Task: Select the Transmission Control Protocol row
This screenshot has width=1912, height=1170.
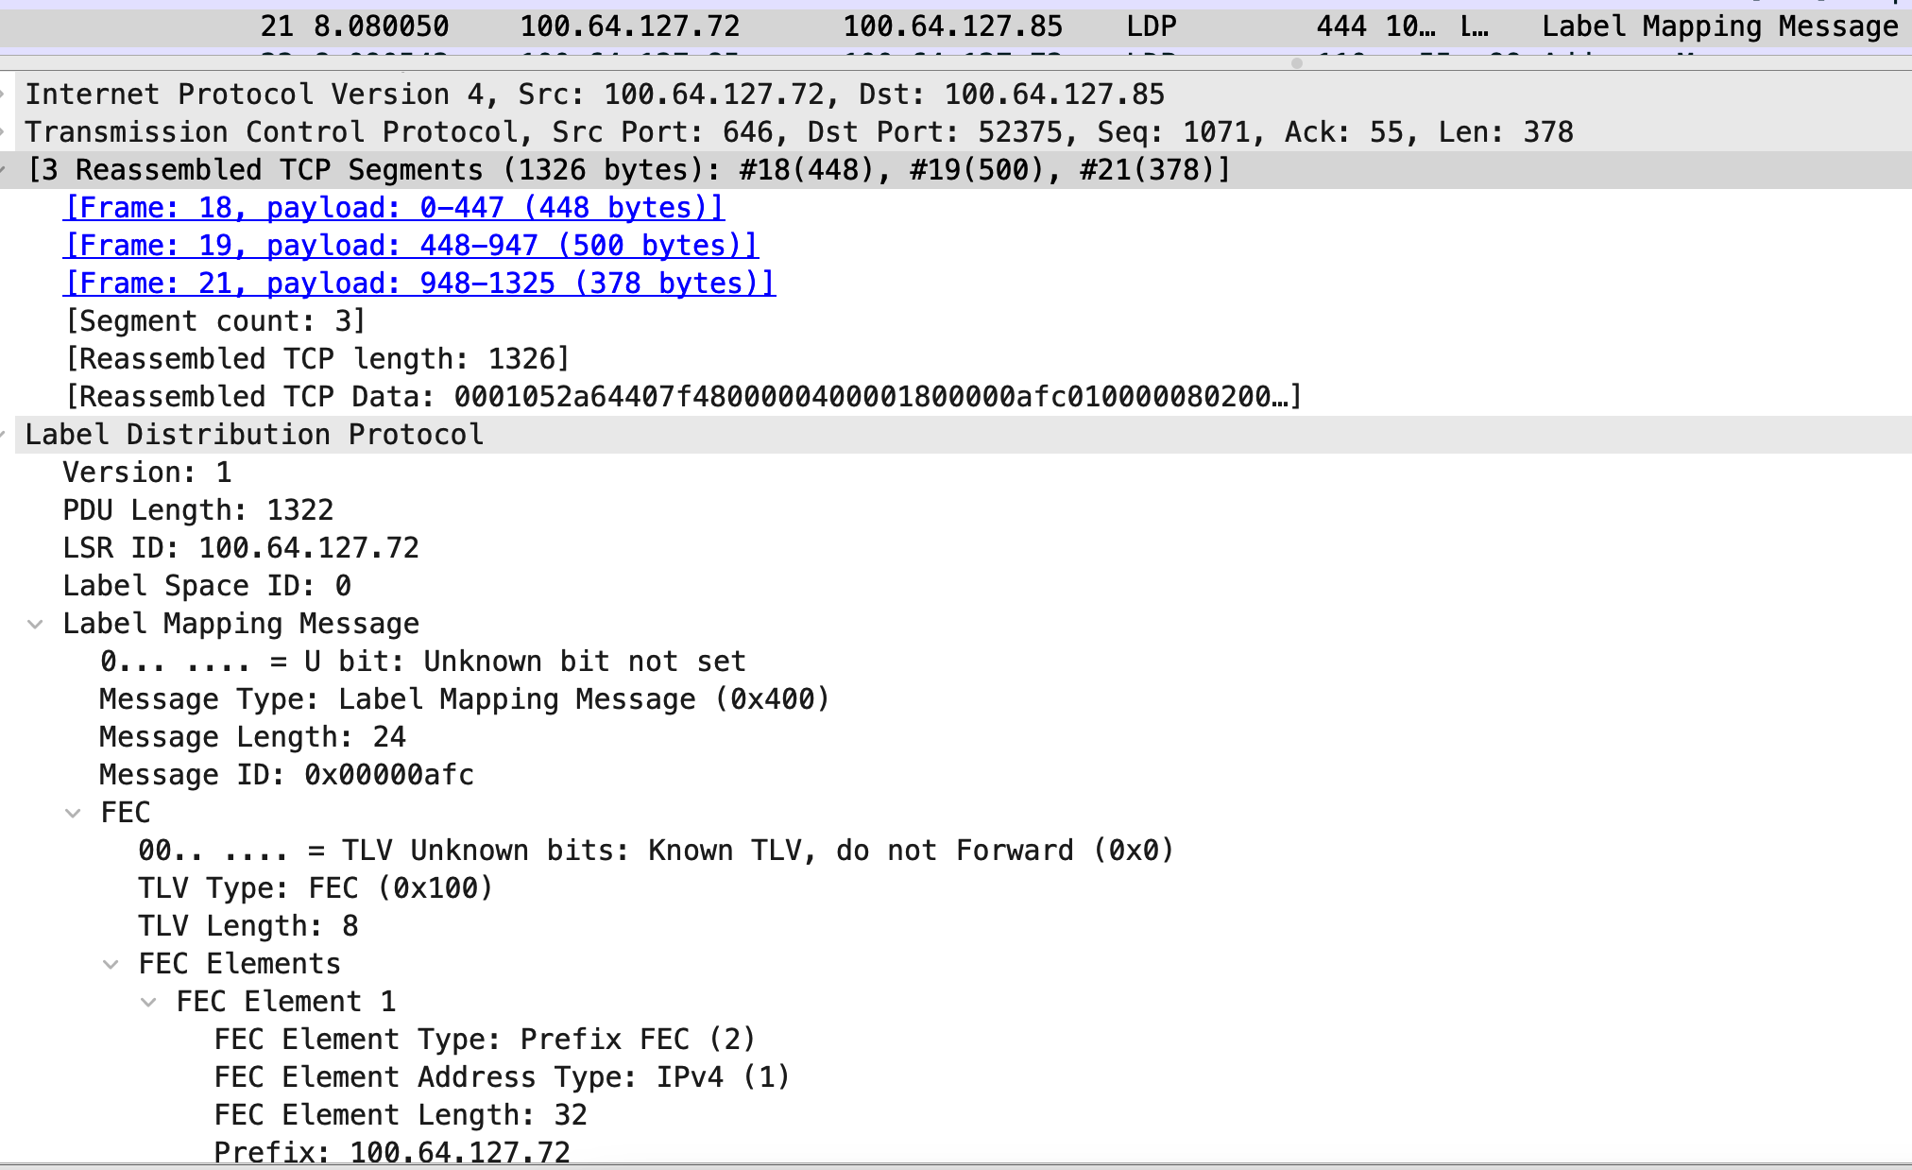Action: point(956,132)
